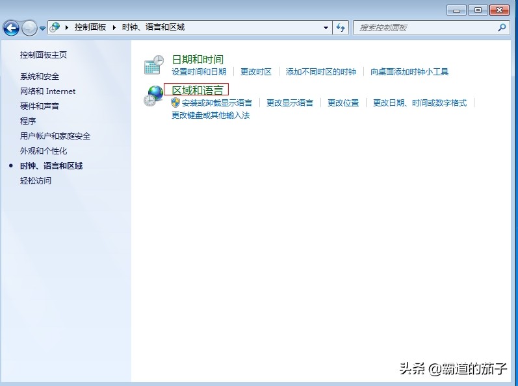518x386 pixels.
Task: Open 程序 category in sidebar
Action: point(28,121)
